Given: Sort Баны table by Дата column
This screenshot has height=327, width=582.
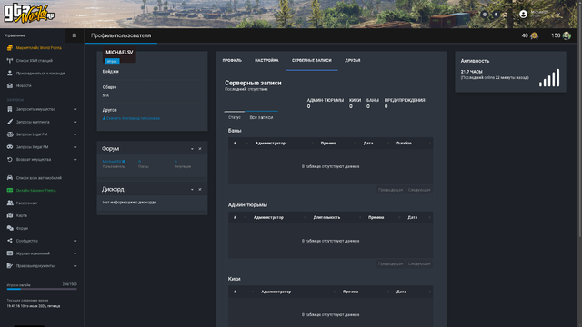Looking at the screenshot, I should [x=376, y=144].
